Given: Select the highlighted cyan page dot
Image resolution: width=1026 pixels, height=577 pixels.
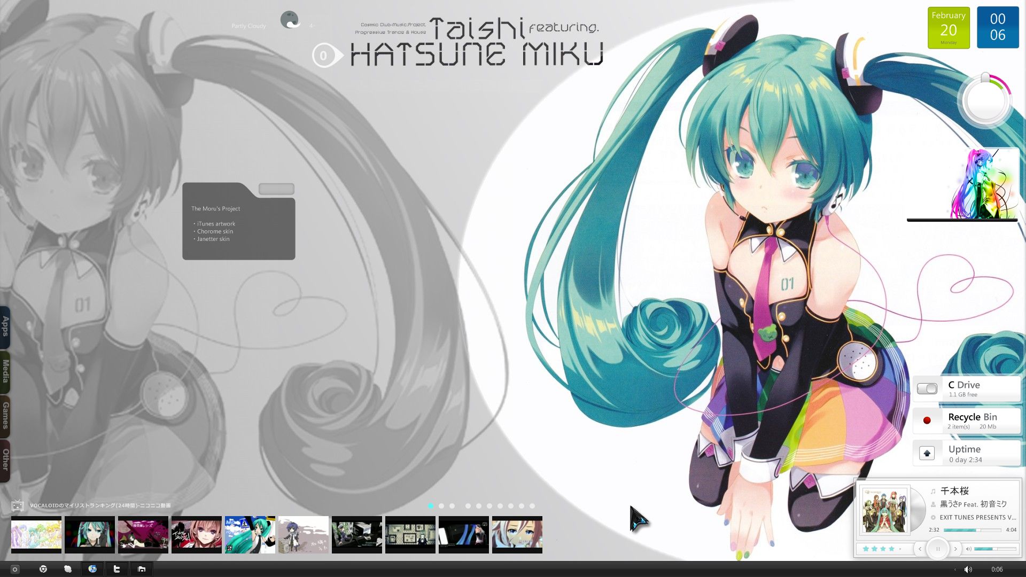Looking at the screenshot, I should pos(431,505).
